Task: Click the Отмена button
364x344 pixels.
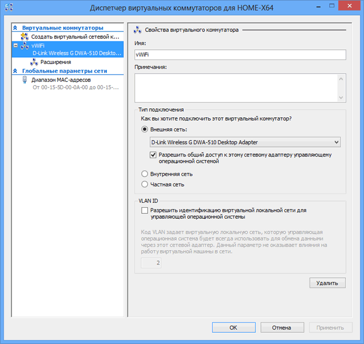Action: (x=282, y=328)
